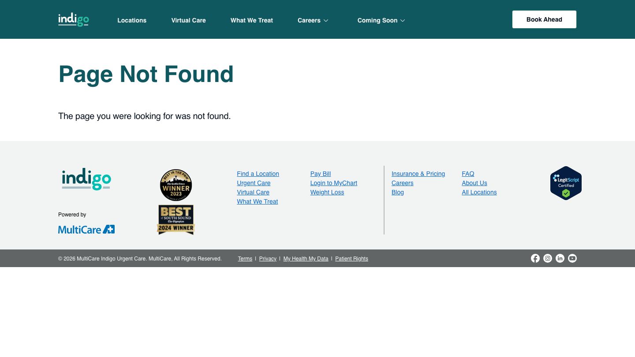Select What We Treat in header menu
Viewport: 635px width, 357px height.
251,20
